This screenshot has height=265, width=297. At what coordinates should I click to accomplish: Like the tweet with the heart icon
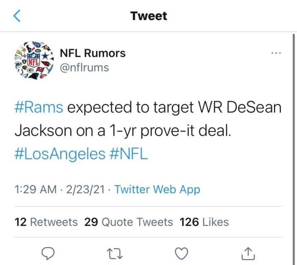[182, 253]
